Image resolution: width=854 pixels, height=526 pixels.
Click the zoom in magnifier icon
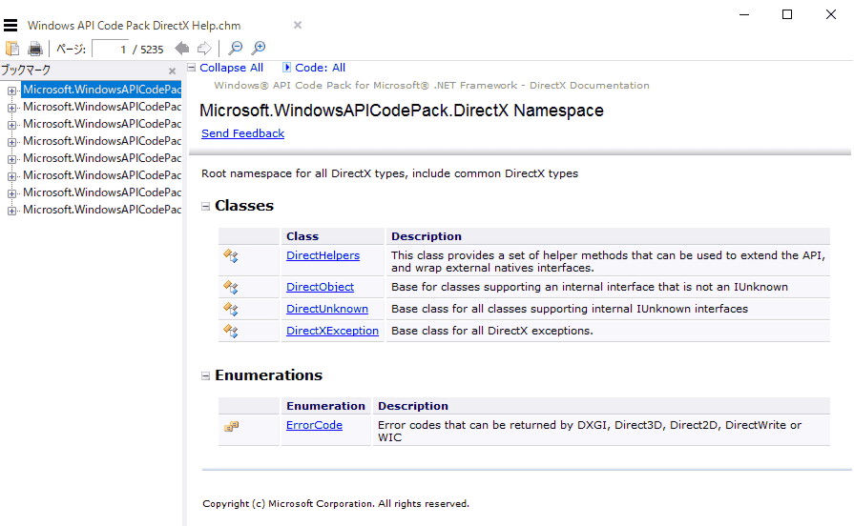click(259, 49)
